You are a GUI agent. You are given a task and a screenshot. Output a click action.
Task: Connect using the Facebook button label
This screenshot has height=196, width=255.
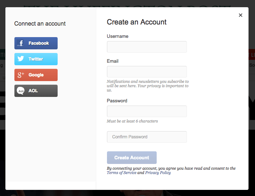click(x=39, y=43)
